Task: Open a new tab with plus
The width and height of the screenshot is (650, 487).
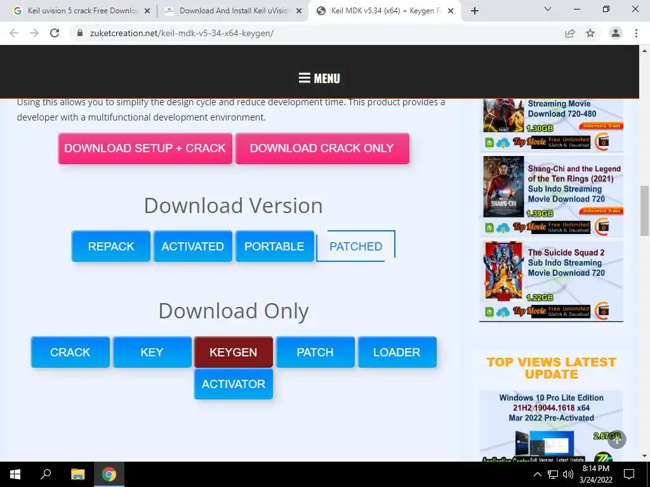Action: 475,11
